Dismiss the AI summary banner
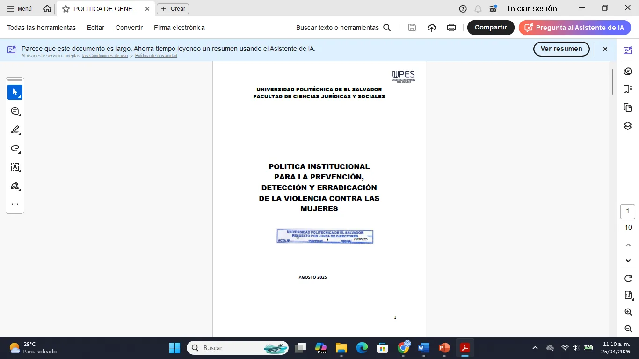 pos(605,49)
